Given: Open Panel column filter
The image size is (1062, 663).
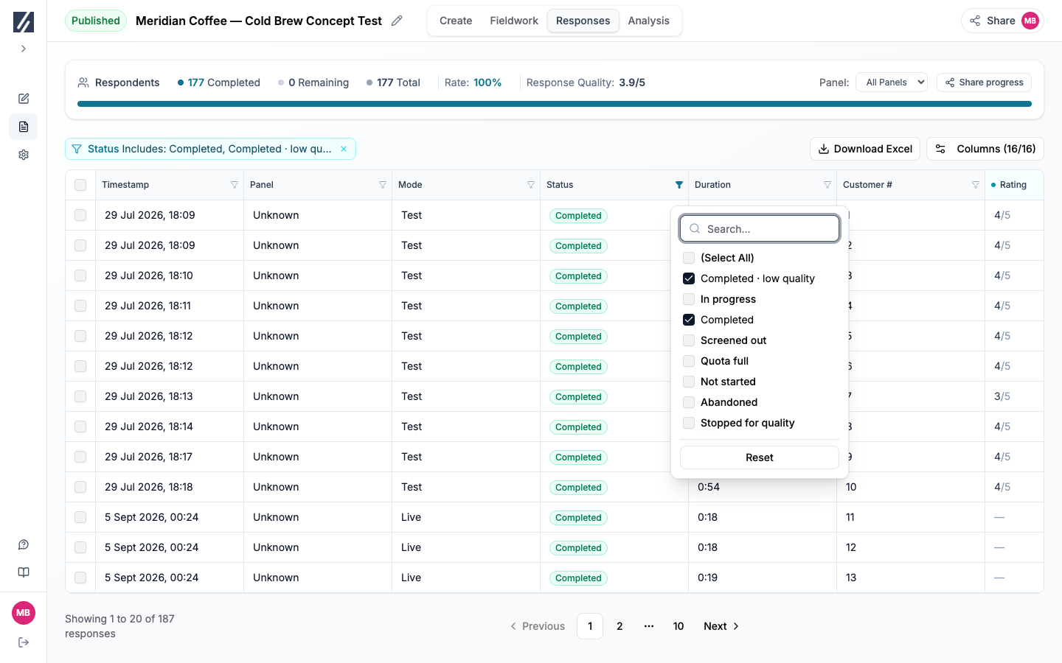Looking at the screenshot, I should coord(383,185).
